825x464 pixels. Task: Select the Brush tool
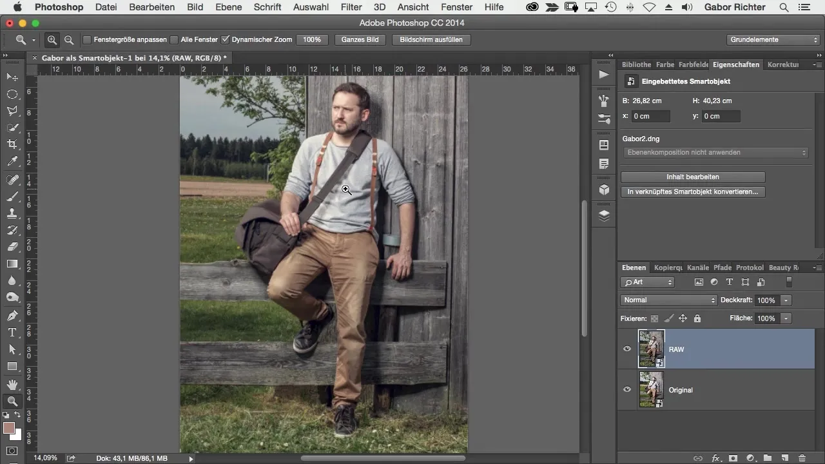click(x=12, y=197)
